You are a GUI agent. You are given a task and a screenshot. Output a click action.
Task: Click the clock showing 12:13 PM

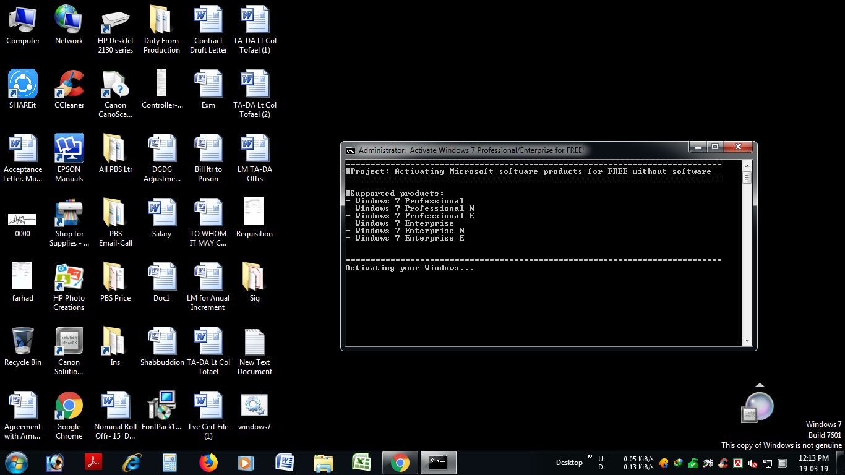click(x=813, y=463)
